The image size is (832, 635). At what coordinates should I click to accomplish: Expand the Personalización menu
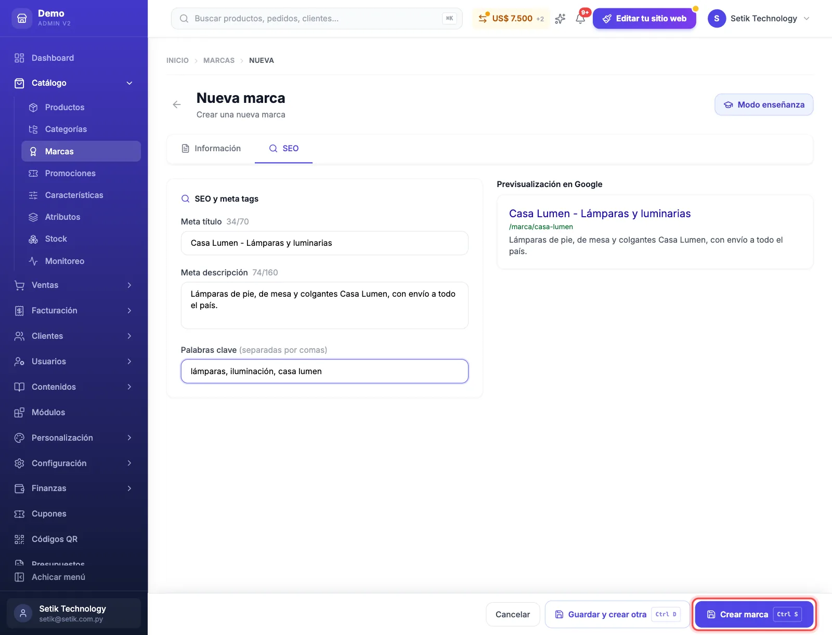pos(74,438)
